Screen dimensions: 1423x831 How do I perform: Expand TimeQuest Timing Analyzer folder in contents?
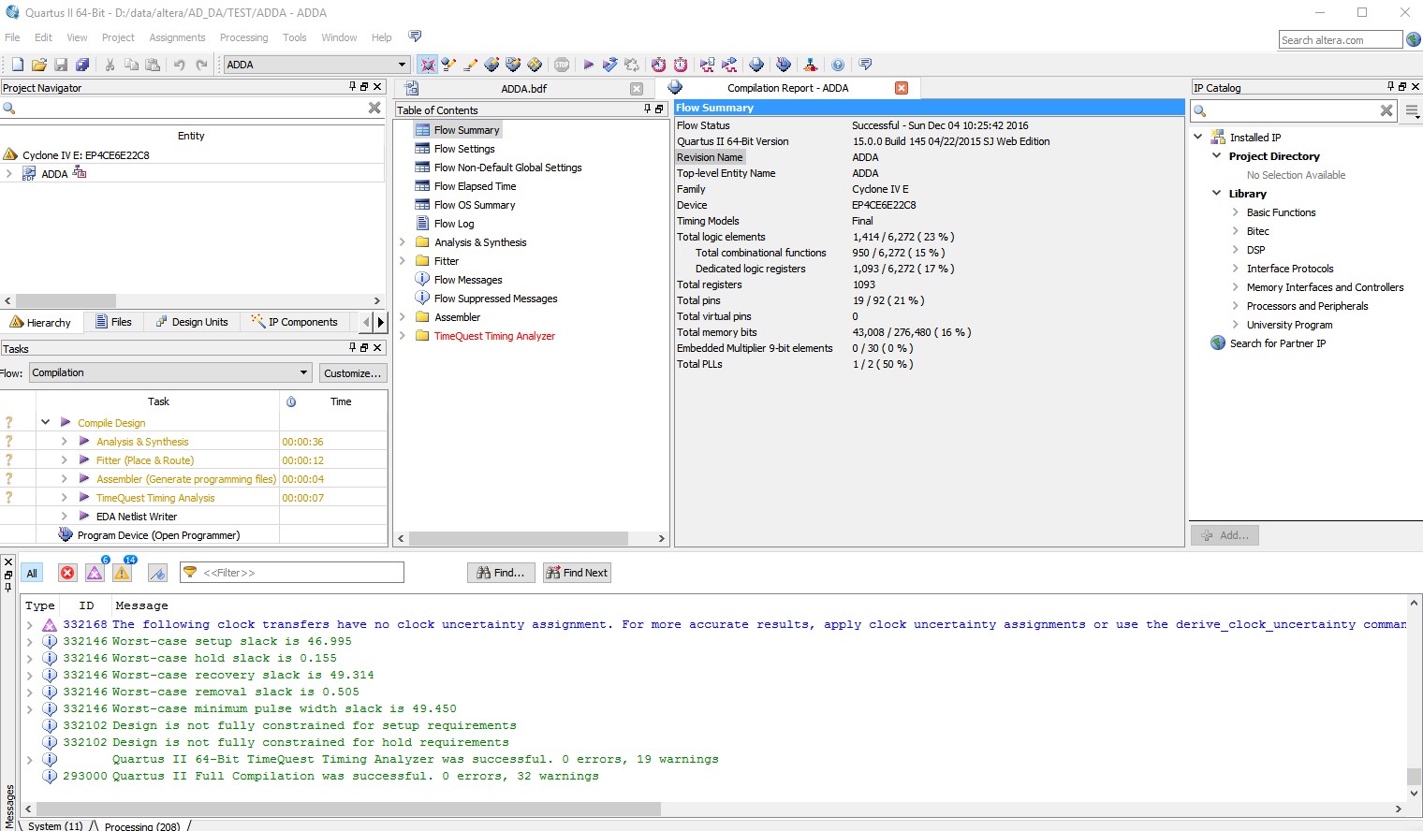coord(403,335)
